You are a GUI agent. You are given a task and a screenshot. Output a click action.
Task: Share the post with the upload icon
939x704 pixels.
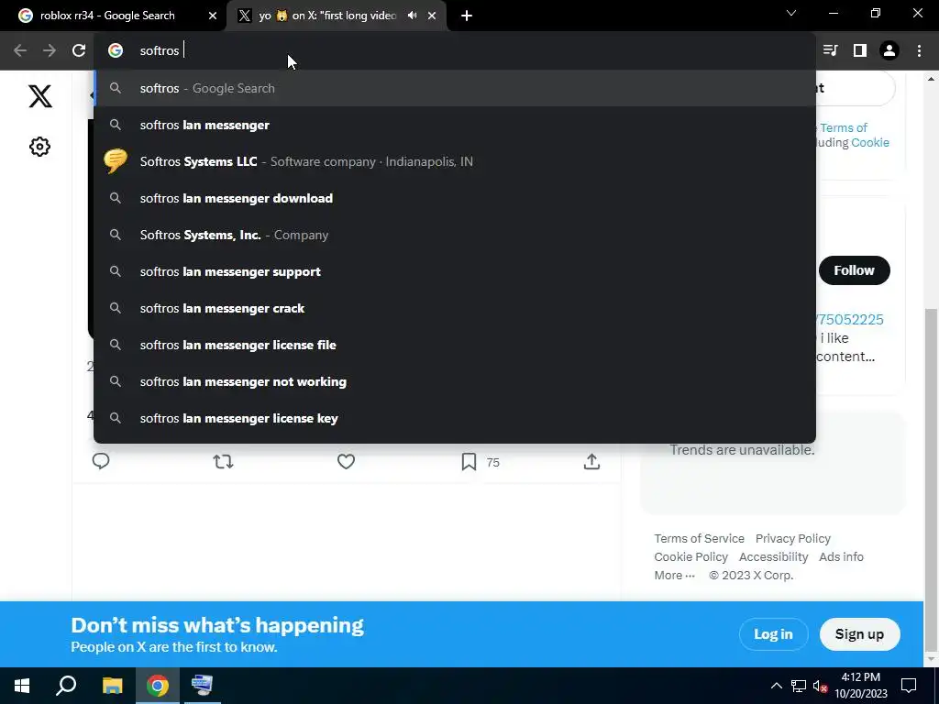591,461
